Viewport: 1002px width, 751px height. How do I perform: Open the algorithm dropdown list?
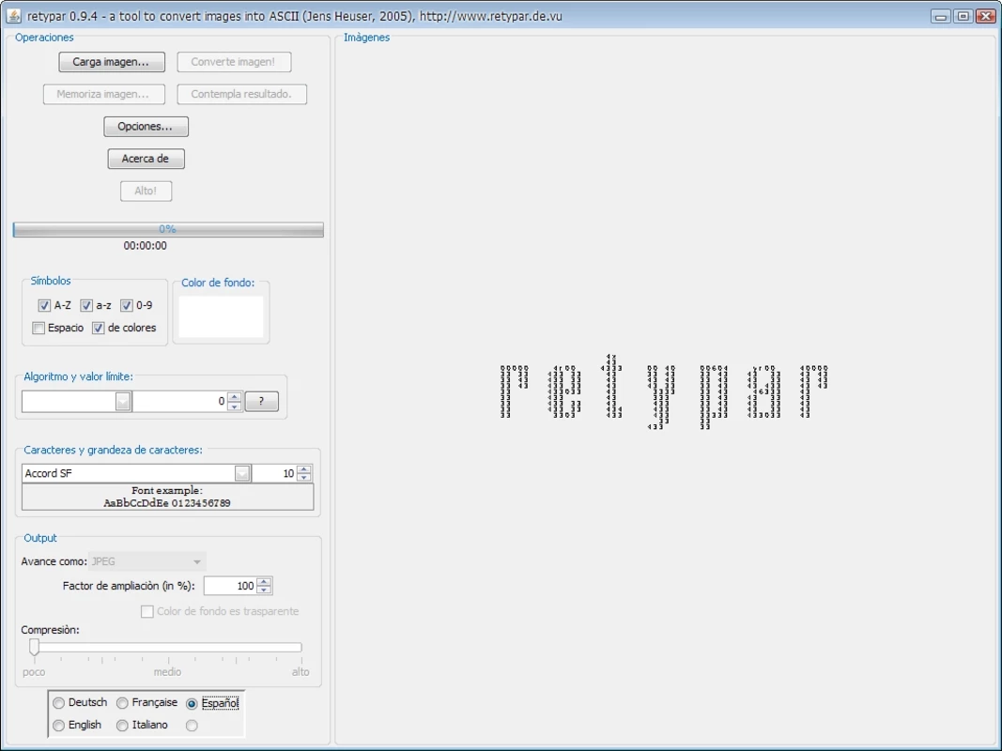tap(123, 401)
